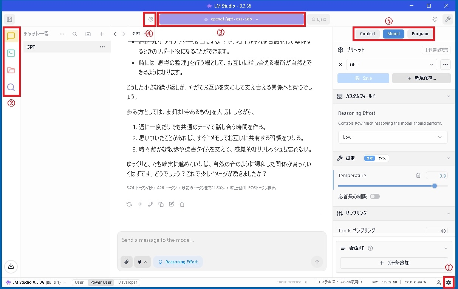Image resolution: width=458 pixels, height=289 pixels.
Task: Switch to the Context tab
Action: (x=367, y=34)
